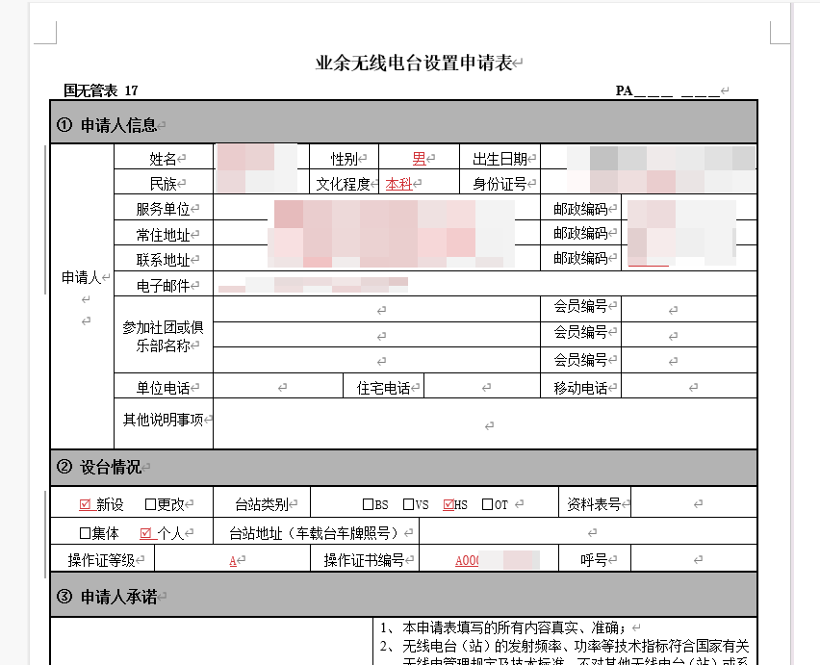Click pledge line 1 本申请表填写的所有内容真实
This screenshot has width=820, height=665.
click(x=503, y=627)
